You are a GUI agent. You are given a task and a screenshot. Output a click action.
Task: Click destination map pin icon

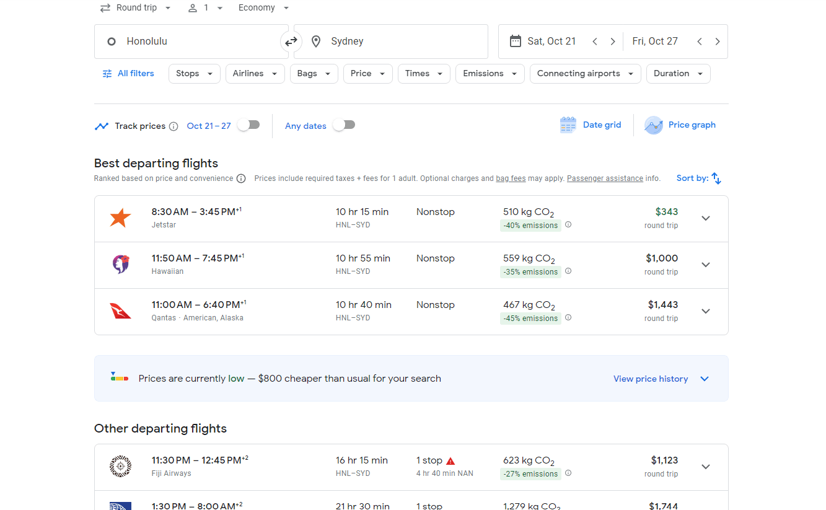coord(316,42)
